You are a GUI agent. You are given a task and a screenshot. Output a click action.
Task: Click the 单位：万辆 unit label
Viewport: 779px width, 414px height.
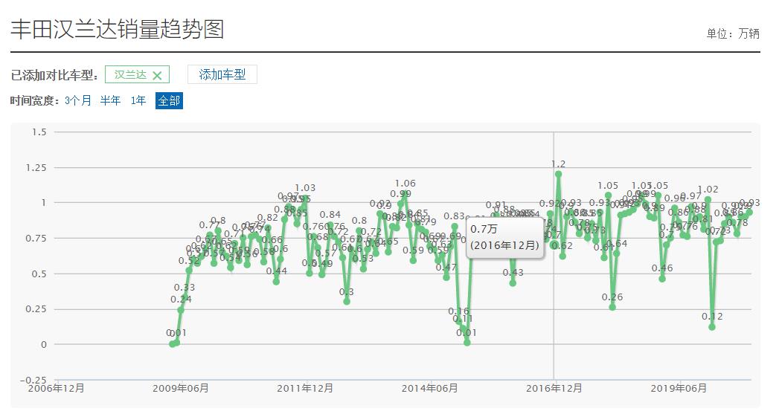733,33
